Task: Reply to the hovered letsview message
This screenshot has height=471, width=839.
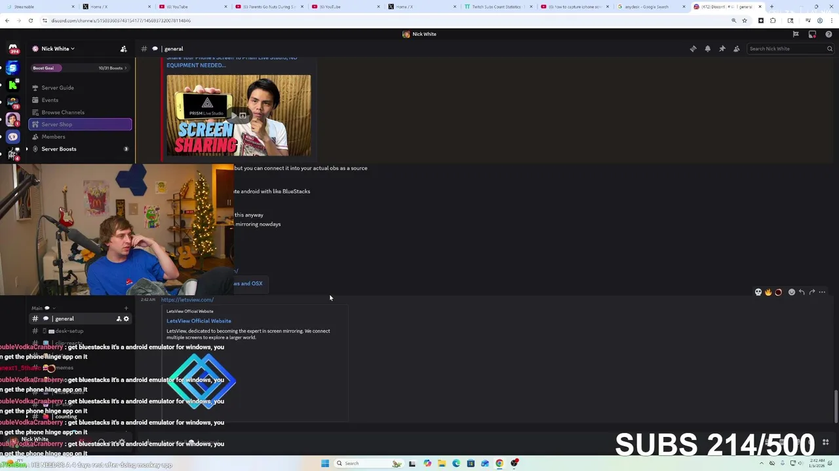Action: (x=802, y=292)
